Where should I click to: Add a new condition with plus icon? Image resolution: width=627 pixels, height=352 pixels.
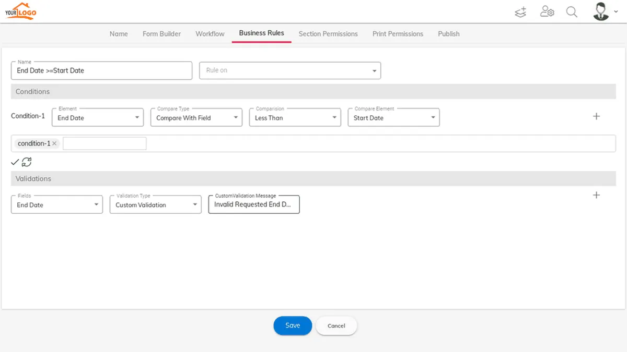[x=596, y=116]
